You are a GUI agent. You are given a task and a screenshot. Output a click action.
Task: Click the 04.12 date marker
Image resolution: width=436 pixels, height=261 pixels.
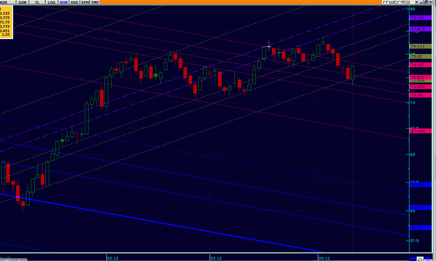click(324, 258)
